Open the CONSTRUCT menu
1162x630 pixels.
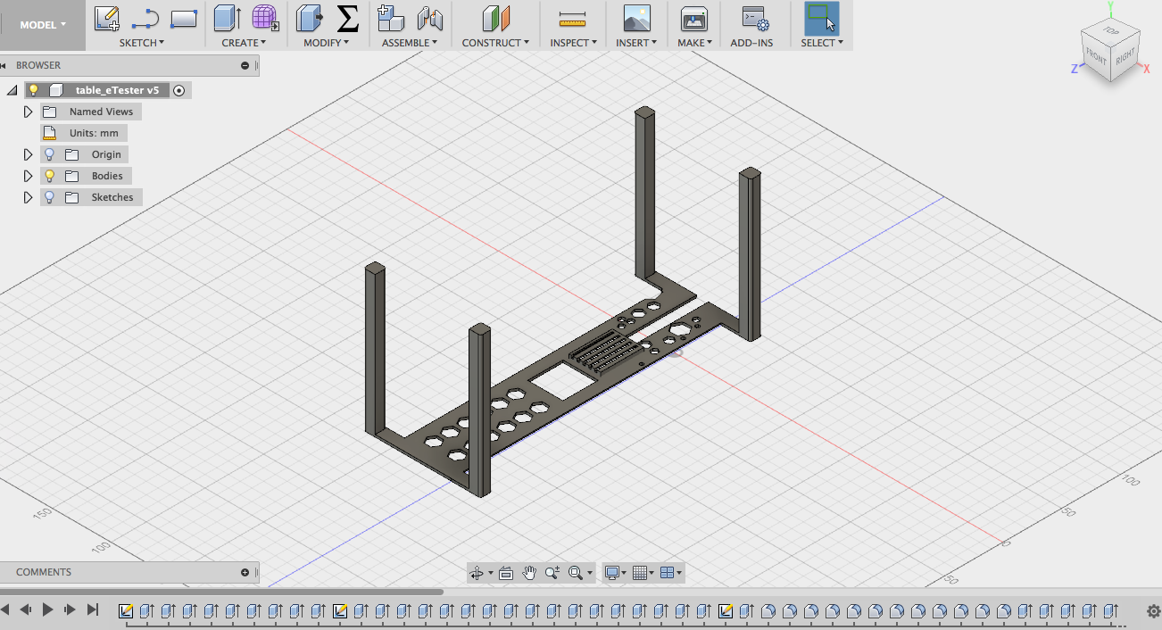[x=495, y=43]
